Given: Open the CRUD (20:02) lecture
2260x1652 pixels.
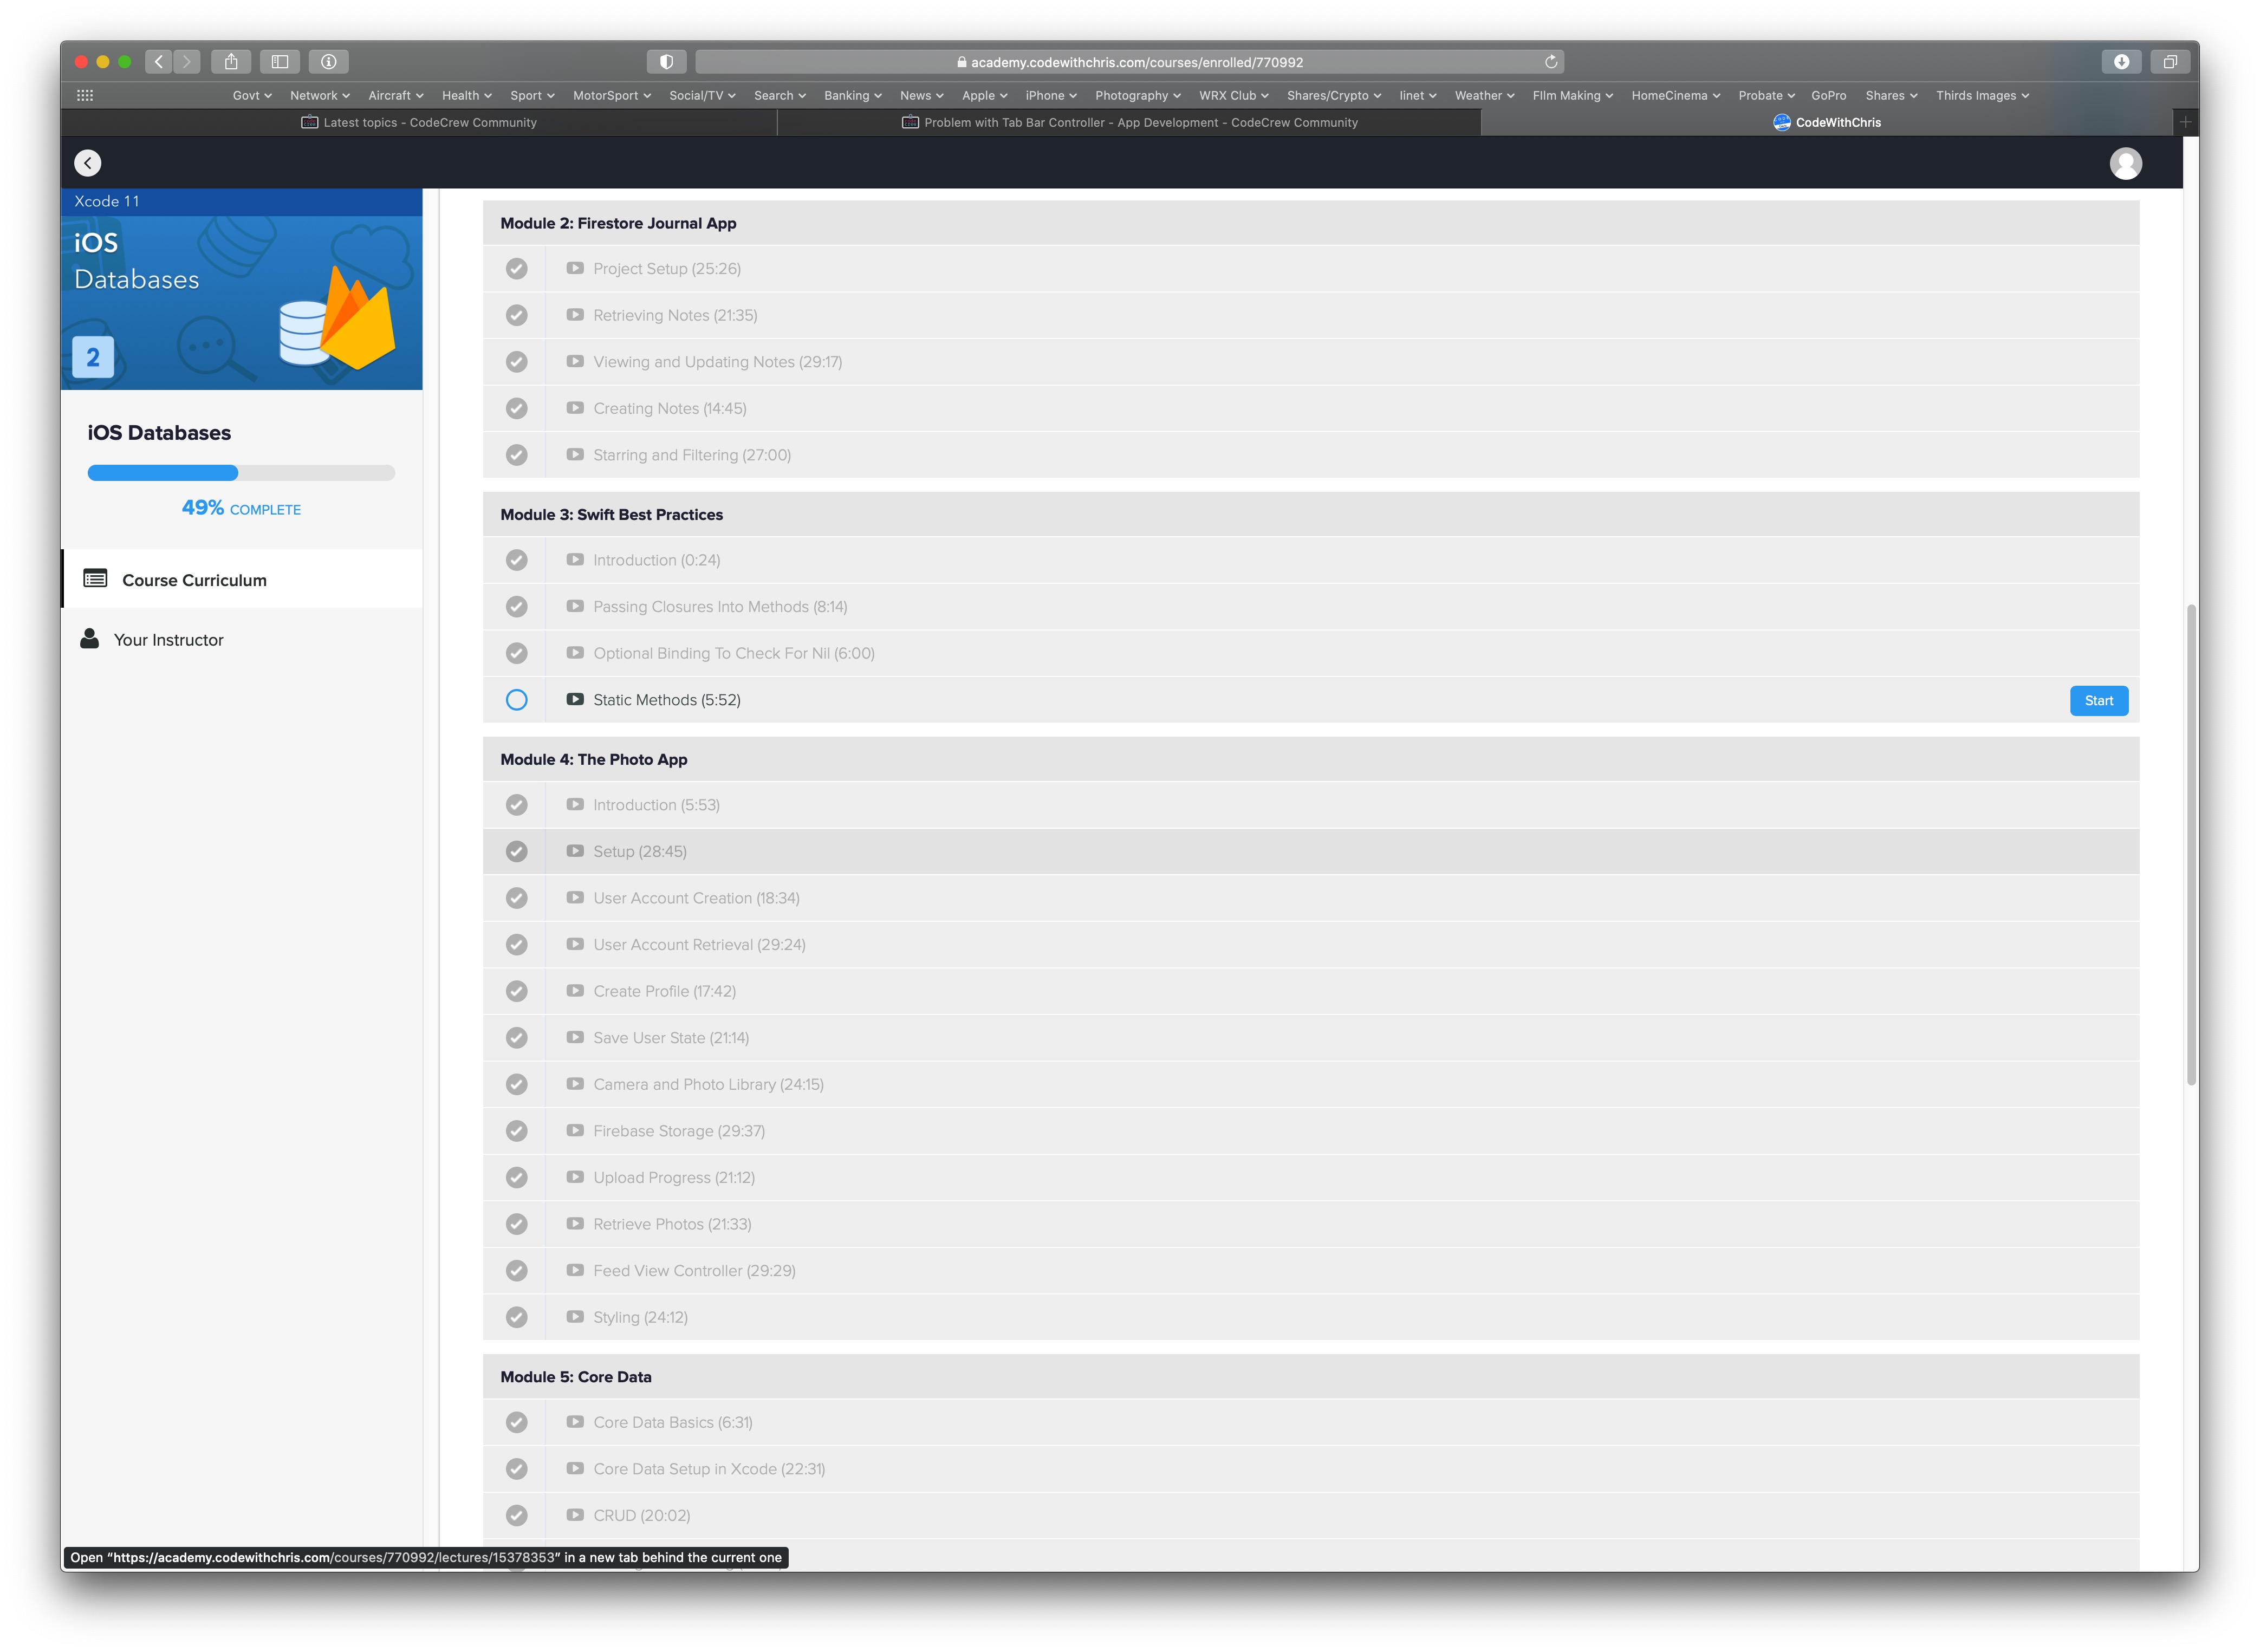Looking at the screenshot, I should 1311,1515.
